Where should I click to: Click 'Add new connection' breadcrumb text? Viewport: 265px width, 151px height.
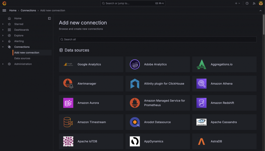[53, 11]
